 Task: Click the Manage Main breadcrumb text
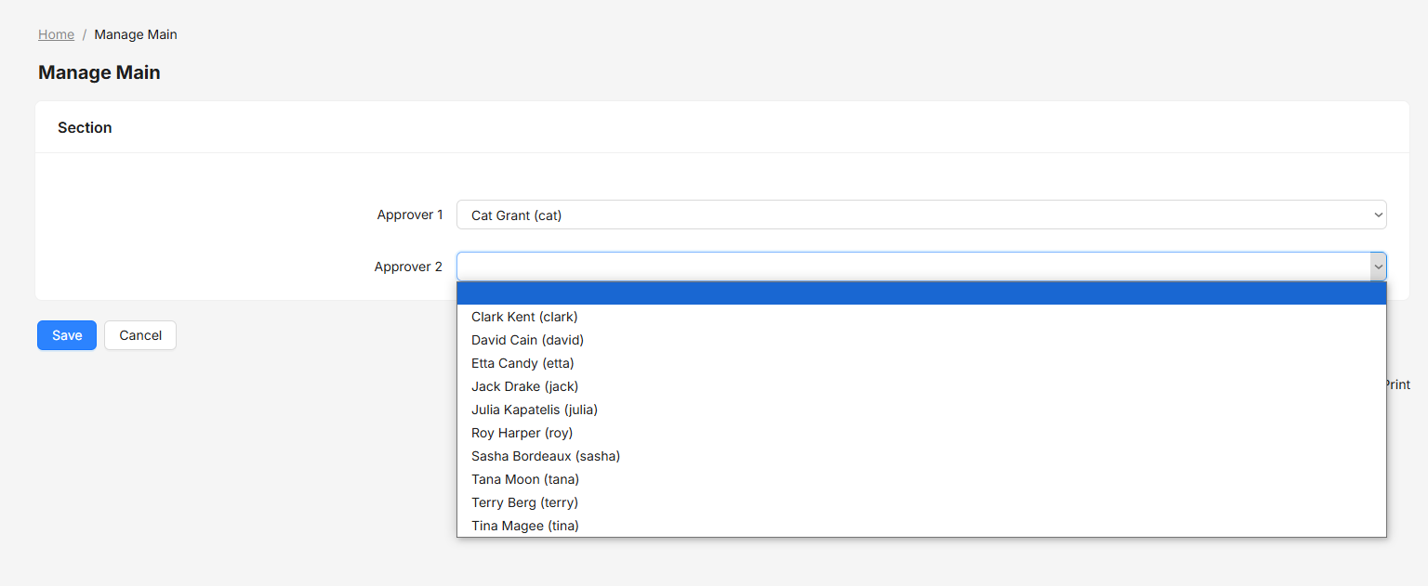tap(136, 34)
